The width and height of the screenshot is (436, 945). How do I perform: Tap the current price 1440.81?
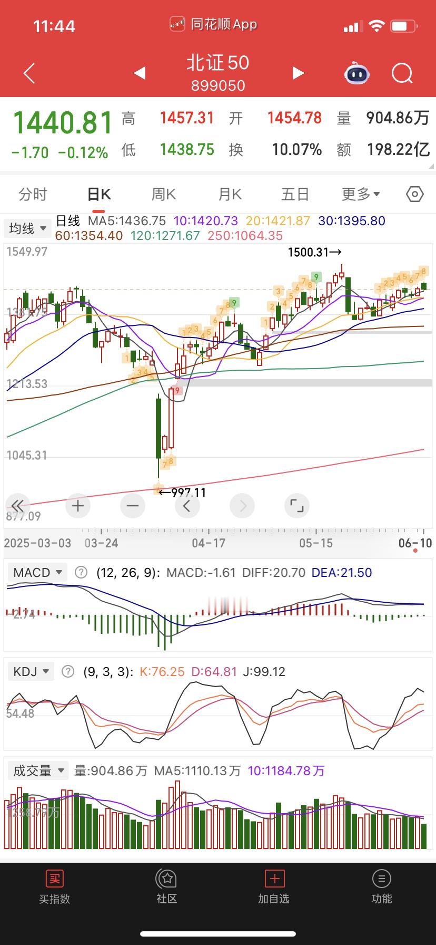coord(63,122)
